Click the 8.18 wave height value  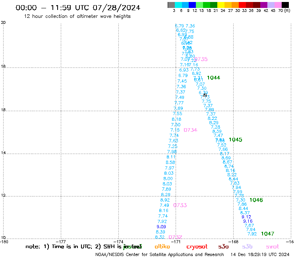pyautogui.click(x=176, y=119)
